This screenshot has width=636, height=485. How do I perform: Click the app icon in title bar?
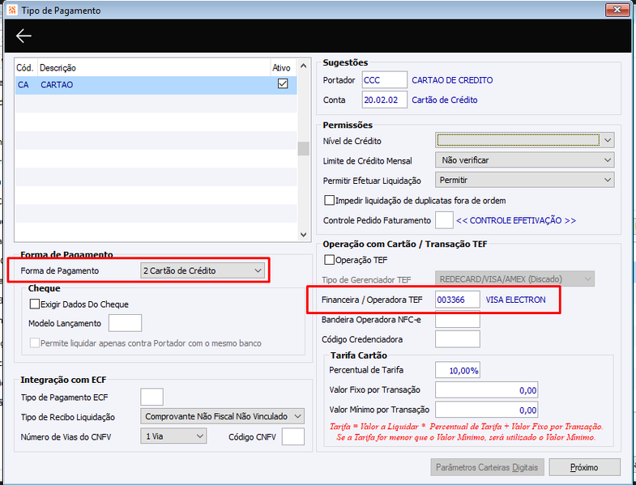[12, 10]
